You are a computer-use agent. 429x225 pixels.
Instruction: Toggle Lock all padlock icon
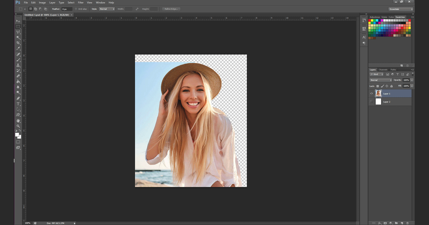point(391,86)
